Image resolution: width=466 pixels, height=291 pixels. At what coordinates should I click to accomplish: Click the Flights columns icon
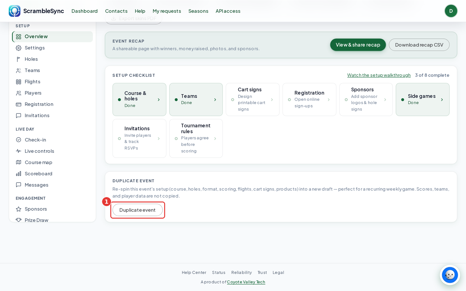pyautogui.click(x=19, y=82)
